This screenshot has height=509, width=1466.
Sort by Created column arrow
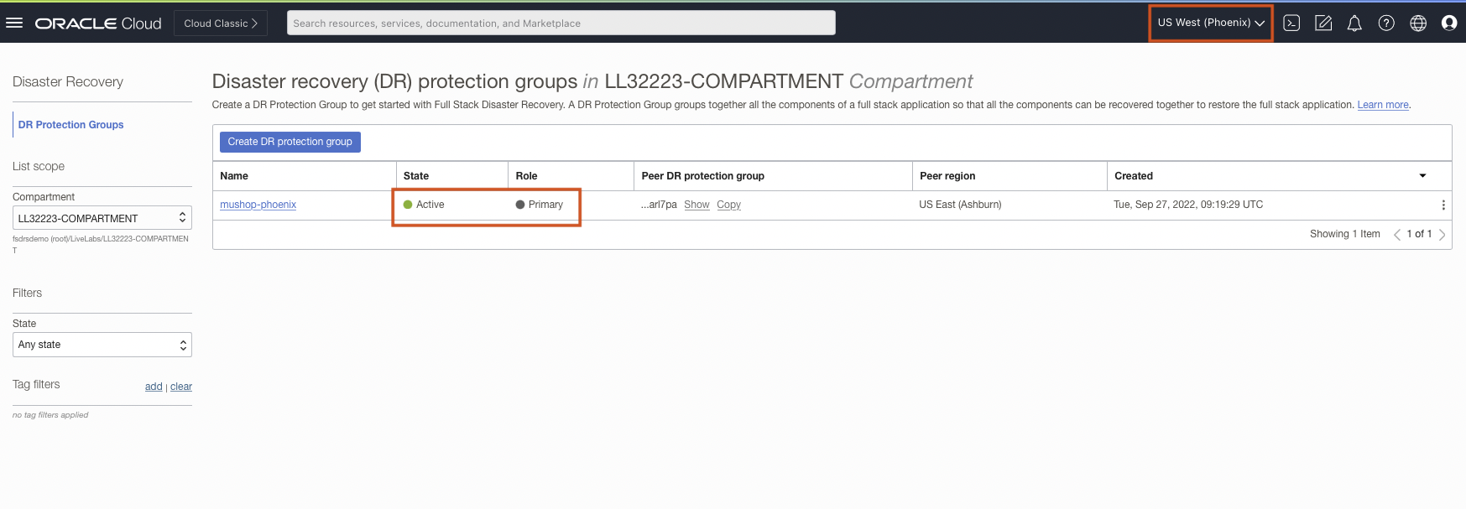tap(1422, 176)
